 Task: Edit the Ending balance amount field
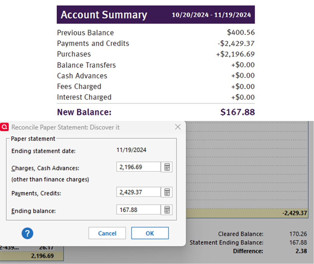(138, 210)
